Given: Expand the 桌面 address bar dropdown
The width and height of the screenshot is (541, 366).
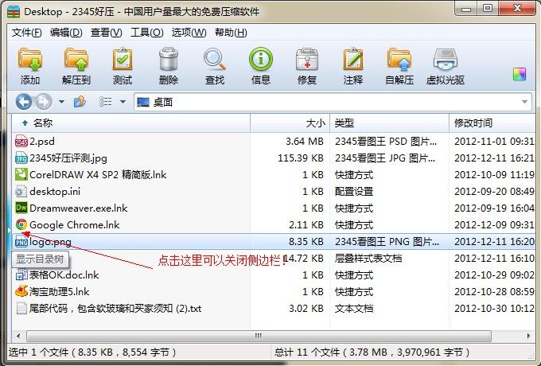Looking at the screenshot, I should (x=524, y=102).
